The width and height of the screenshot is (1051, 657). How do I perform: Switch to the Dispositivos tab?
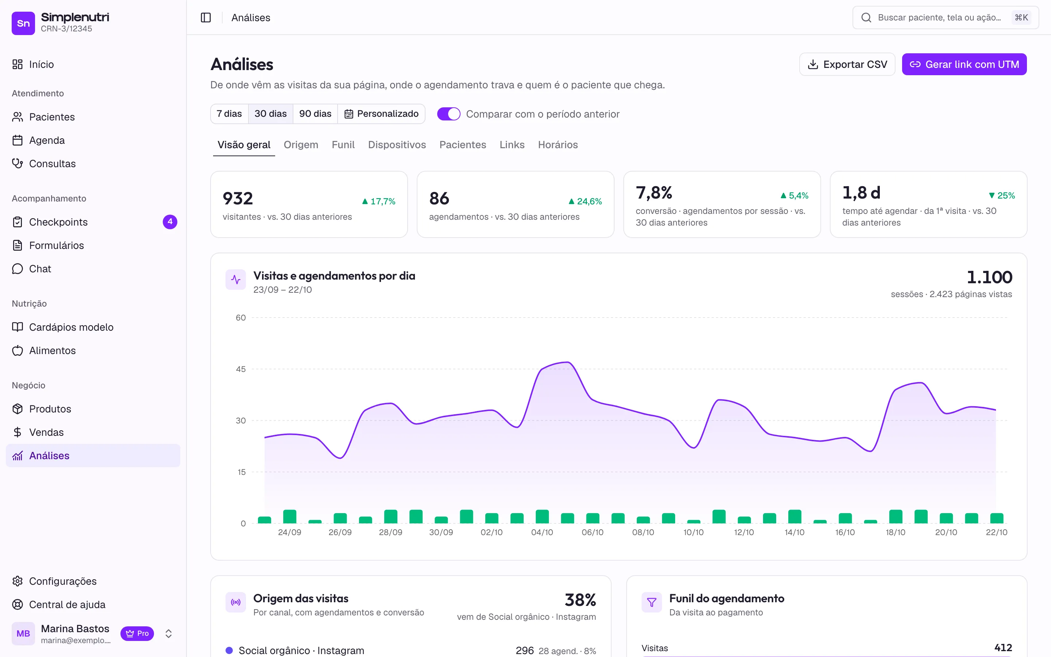(x=397, y=145)
